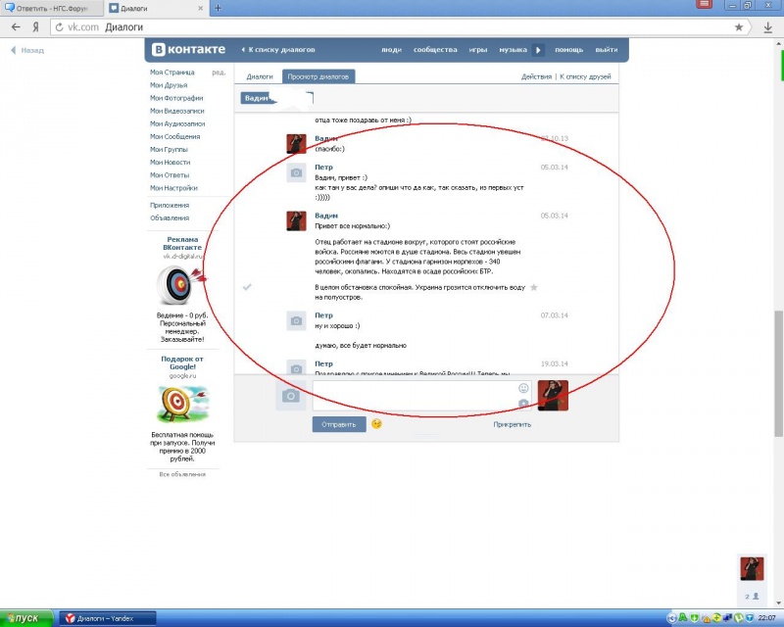Open the Действия actions dropdown

click(x=535, y=76)
